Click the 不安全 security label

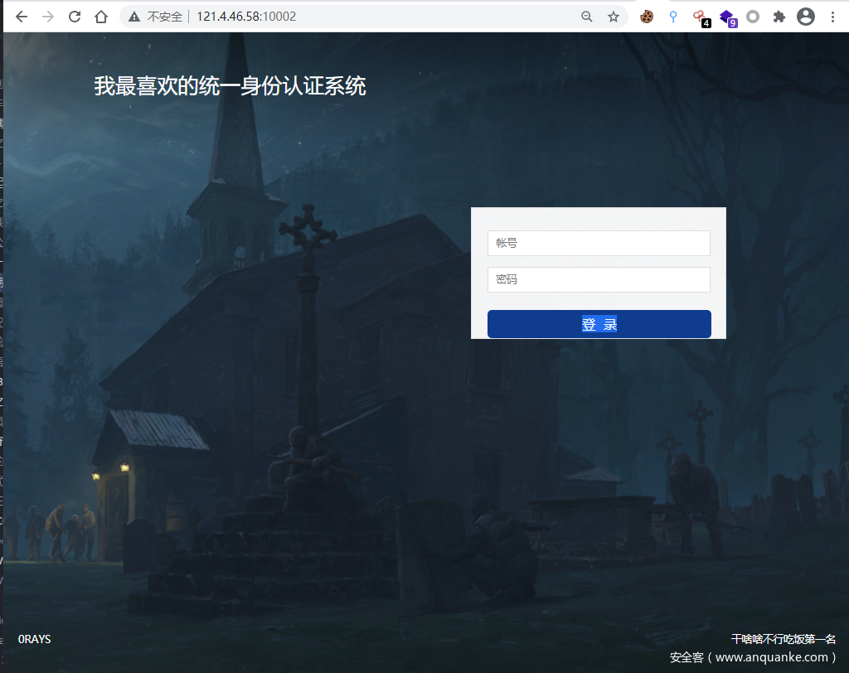(165, 17)
